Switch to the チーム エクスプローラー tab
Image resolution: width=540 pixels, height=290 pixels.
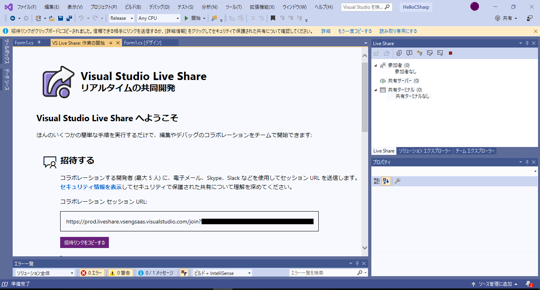tap(475, 151)
